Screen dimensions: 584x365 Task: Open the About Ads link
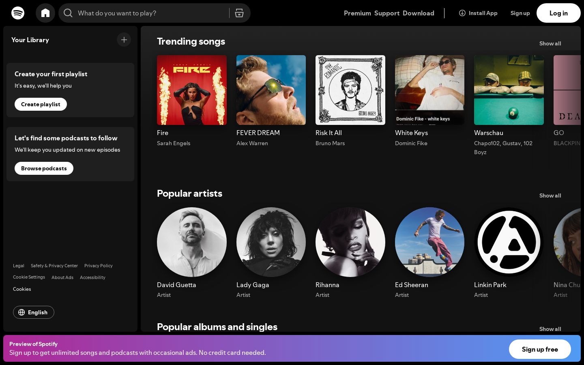pos(62,277)
